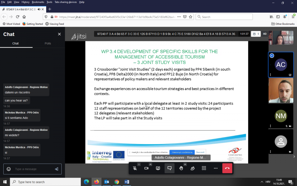Switch to tile view layout
Viewport: 297px width, 186px height.
(204, 168)
